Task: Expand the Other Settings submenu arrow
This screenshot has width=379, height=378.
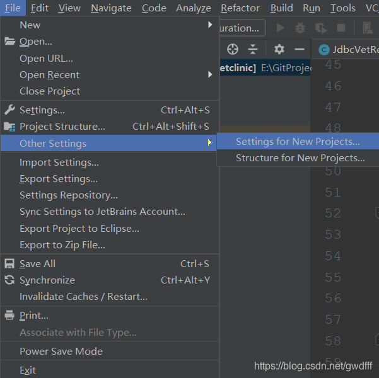Action: 210,142
